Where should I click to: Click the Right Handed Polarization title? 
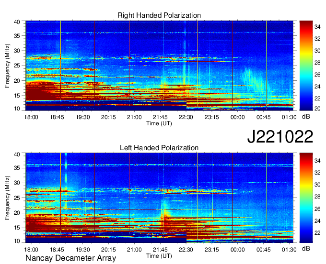(x=159, y=15)
